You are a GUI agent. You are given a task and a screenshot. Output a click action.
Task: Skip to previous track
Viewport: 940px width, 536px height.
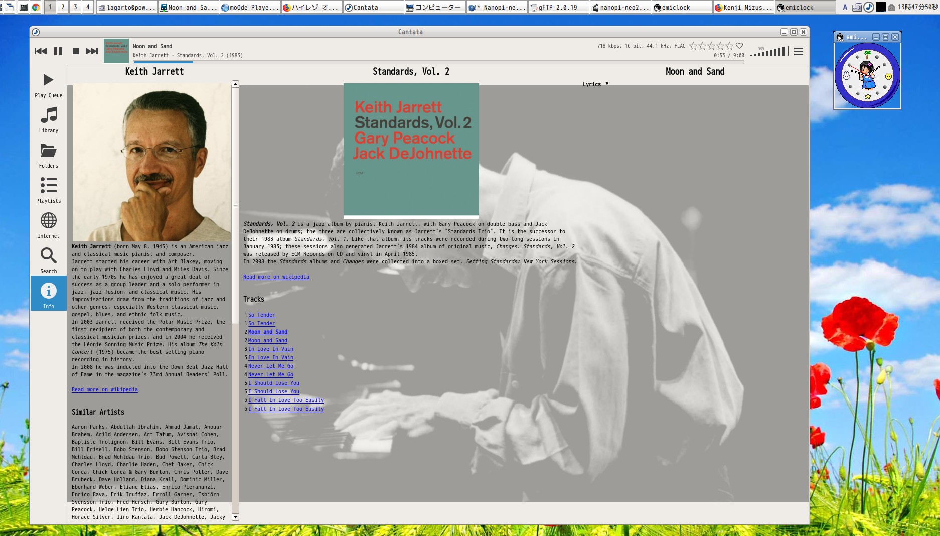41,51
